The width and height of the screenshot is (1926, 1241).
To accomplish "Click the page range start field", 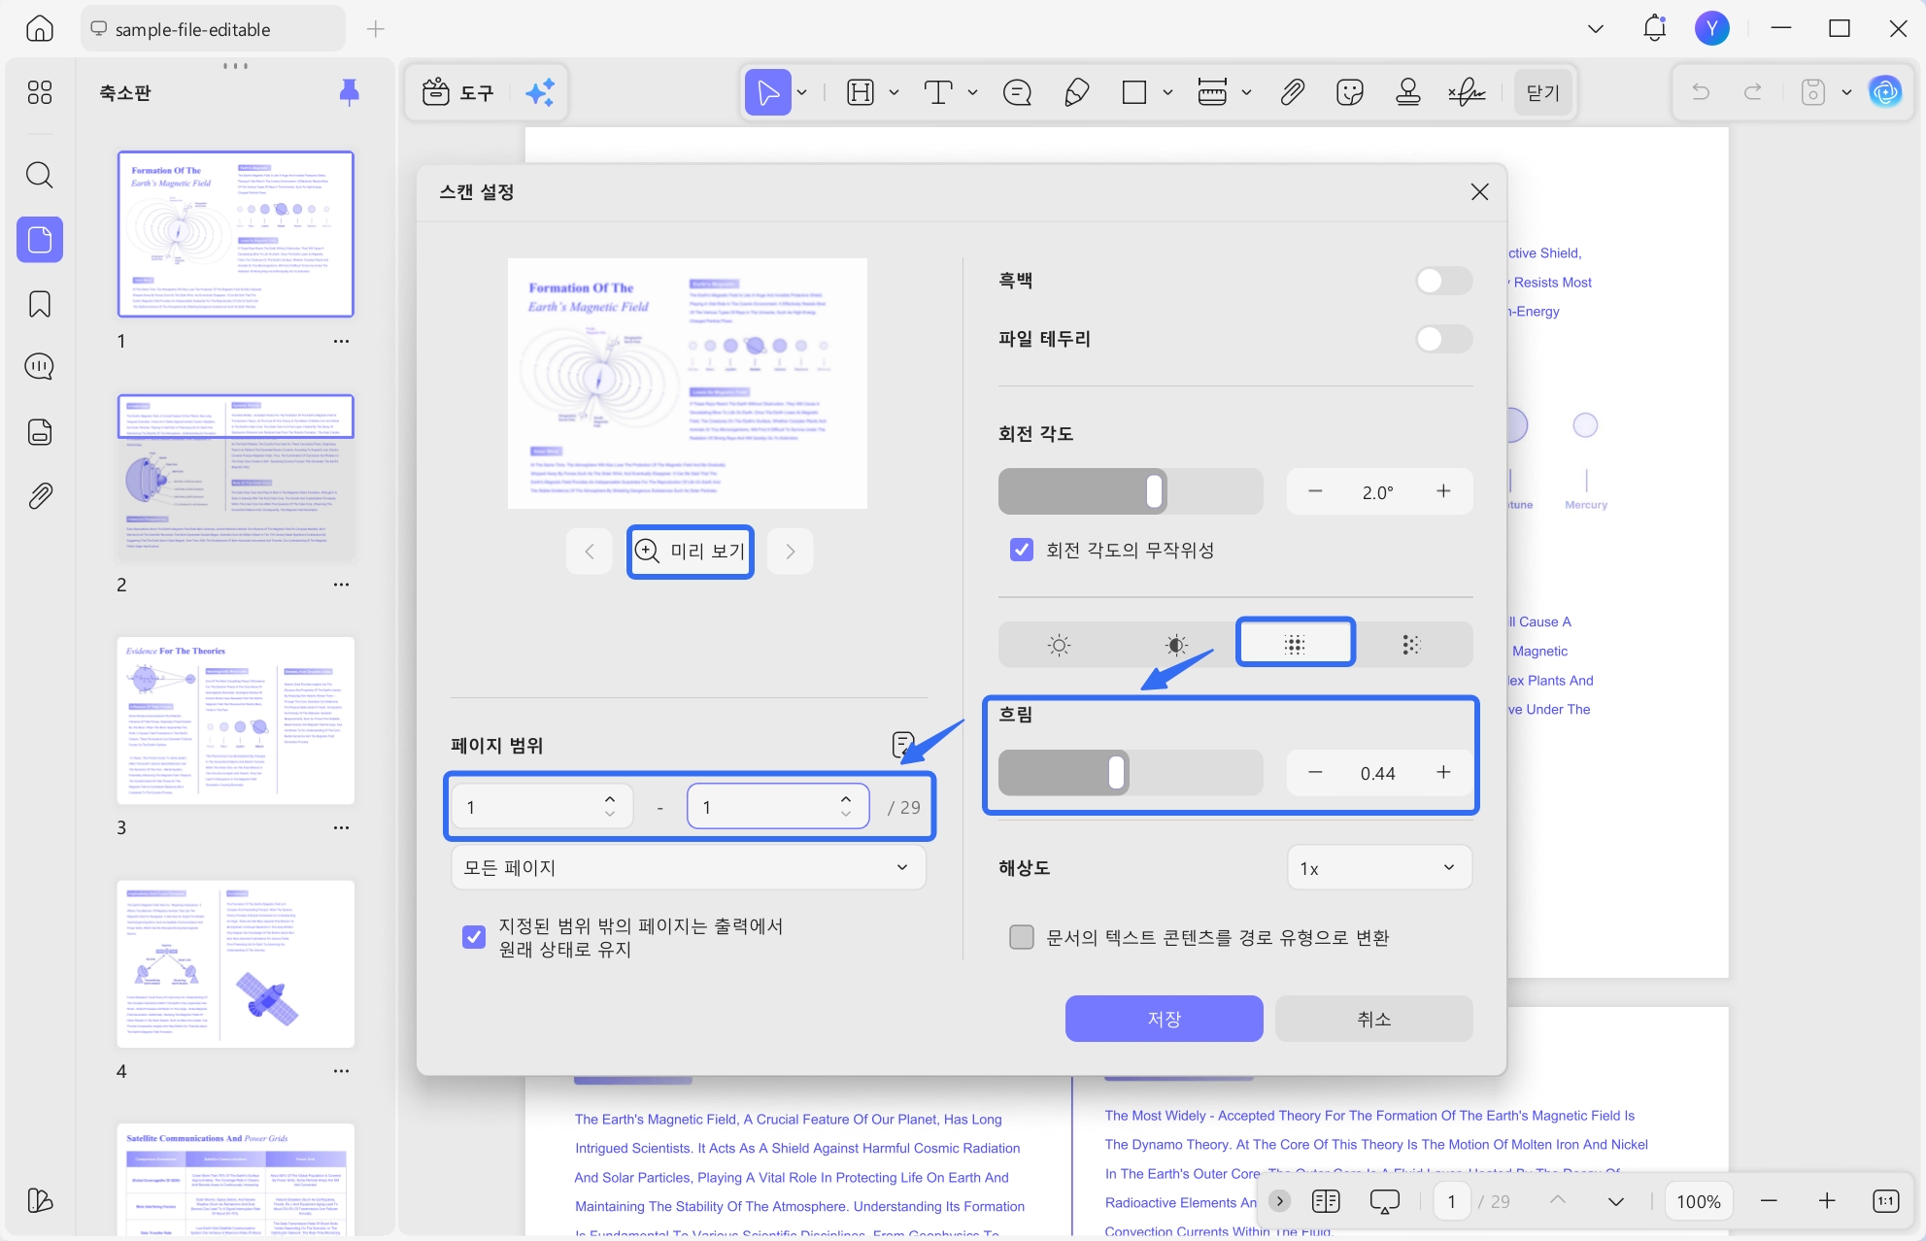I will point(542,807).
